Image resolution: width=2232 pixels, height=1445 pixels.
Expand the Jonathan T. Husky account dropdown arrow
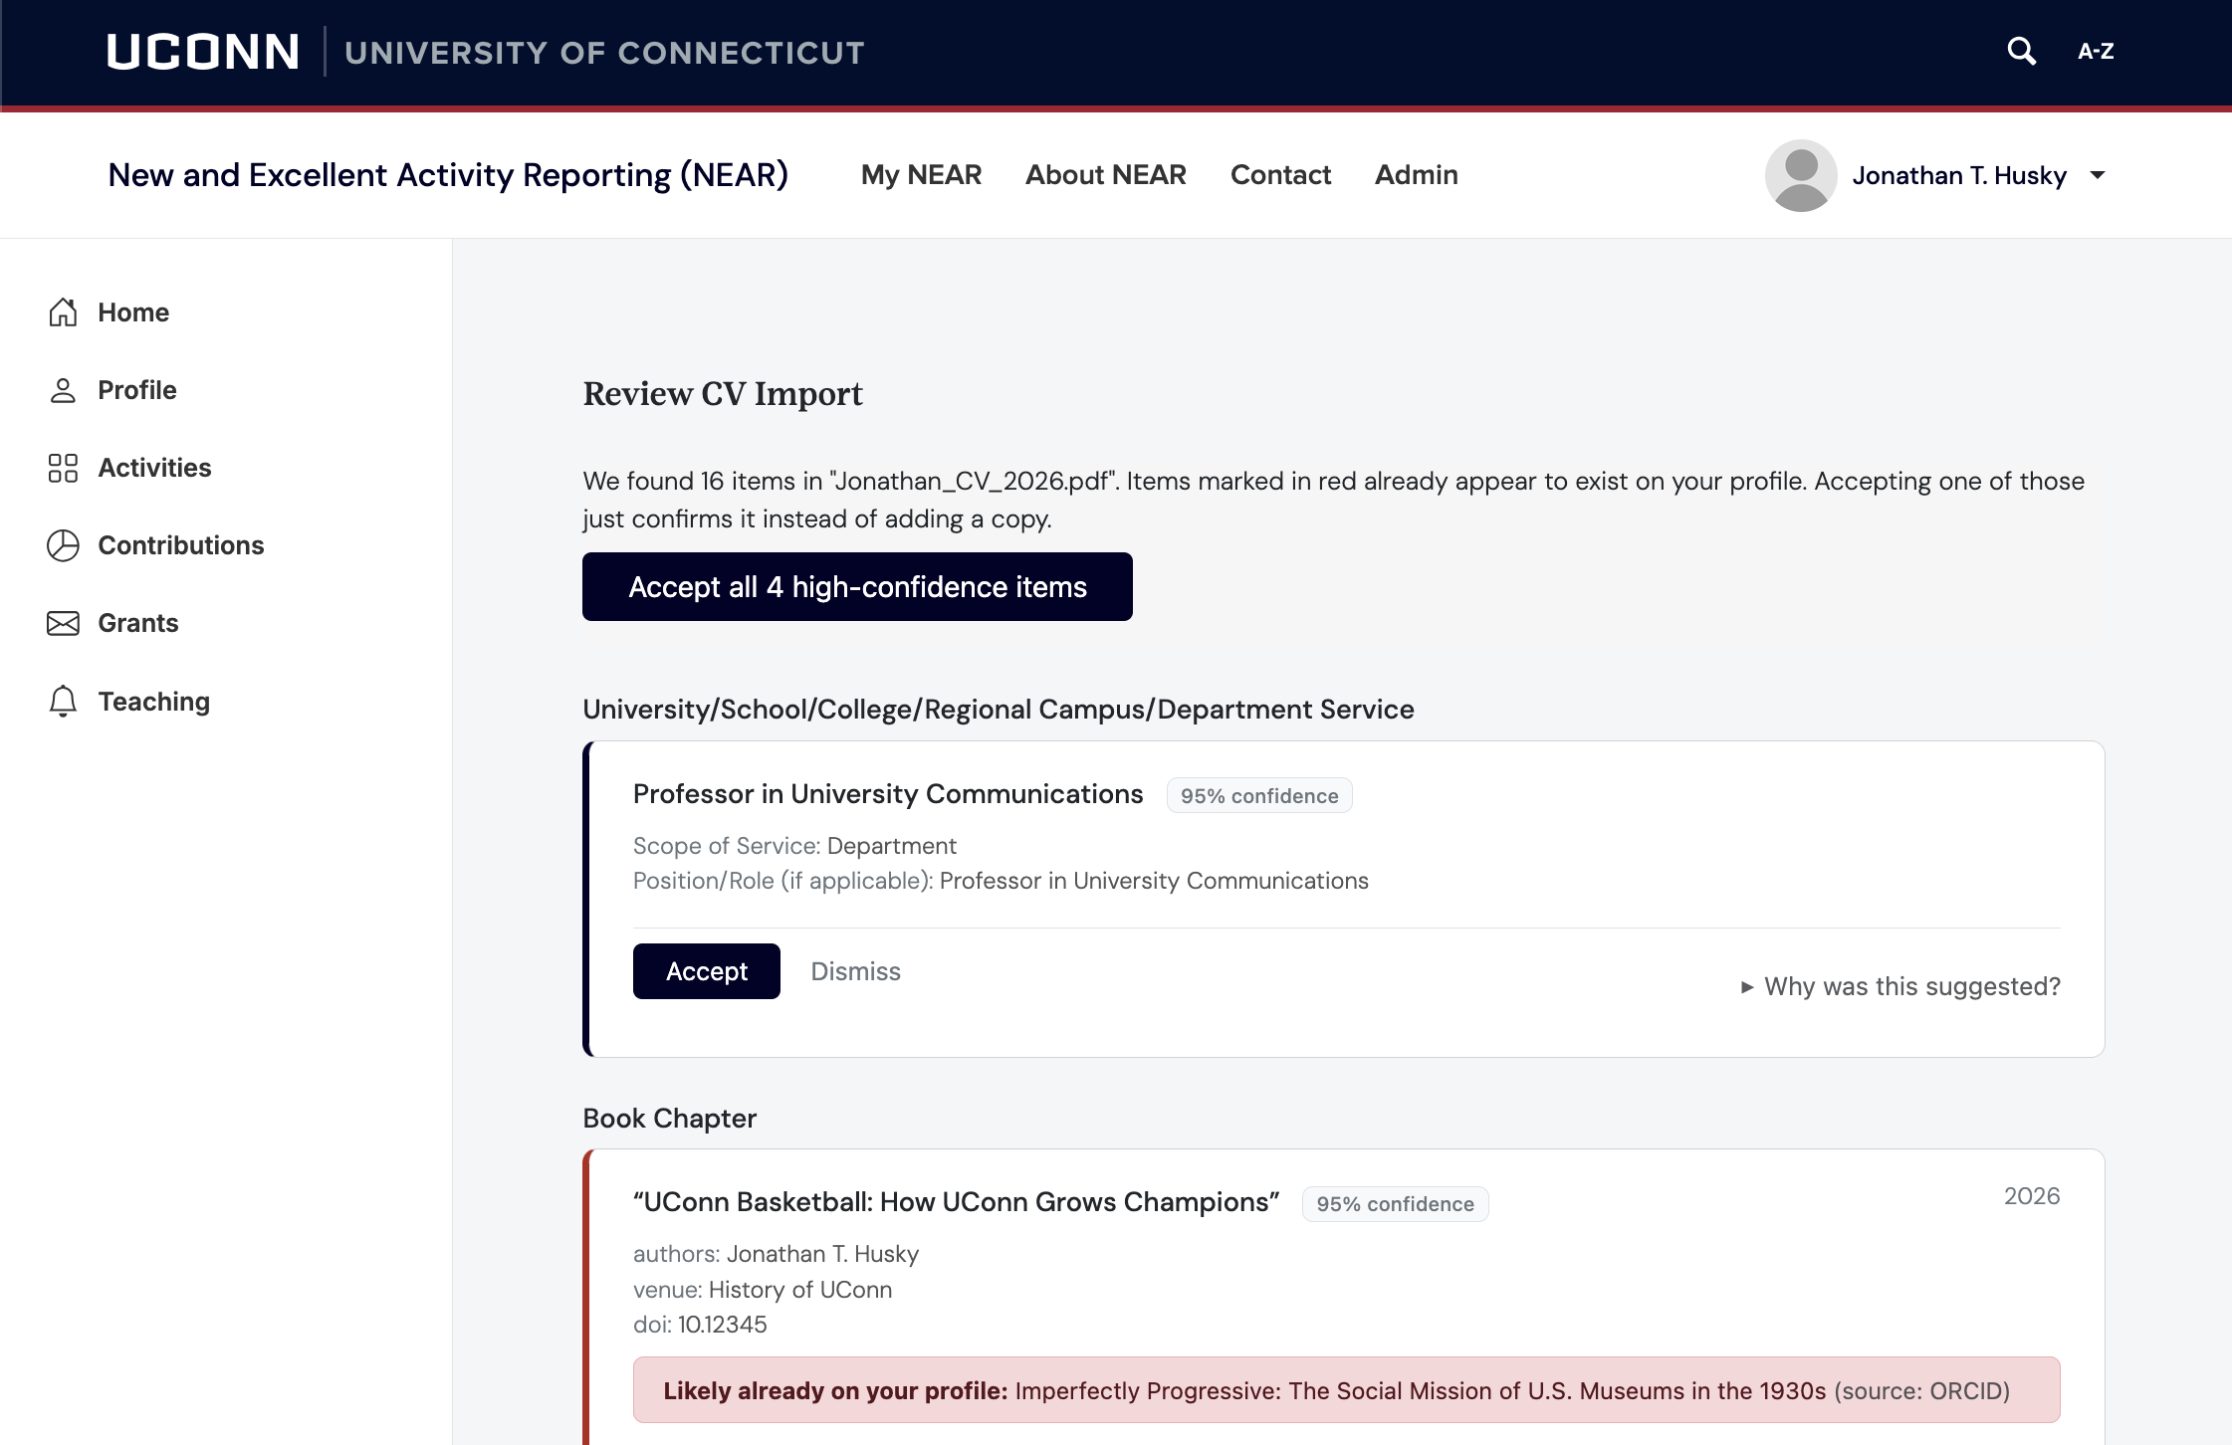[x=2098, y=175]
